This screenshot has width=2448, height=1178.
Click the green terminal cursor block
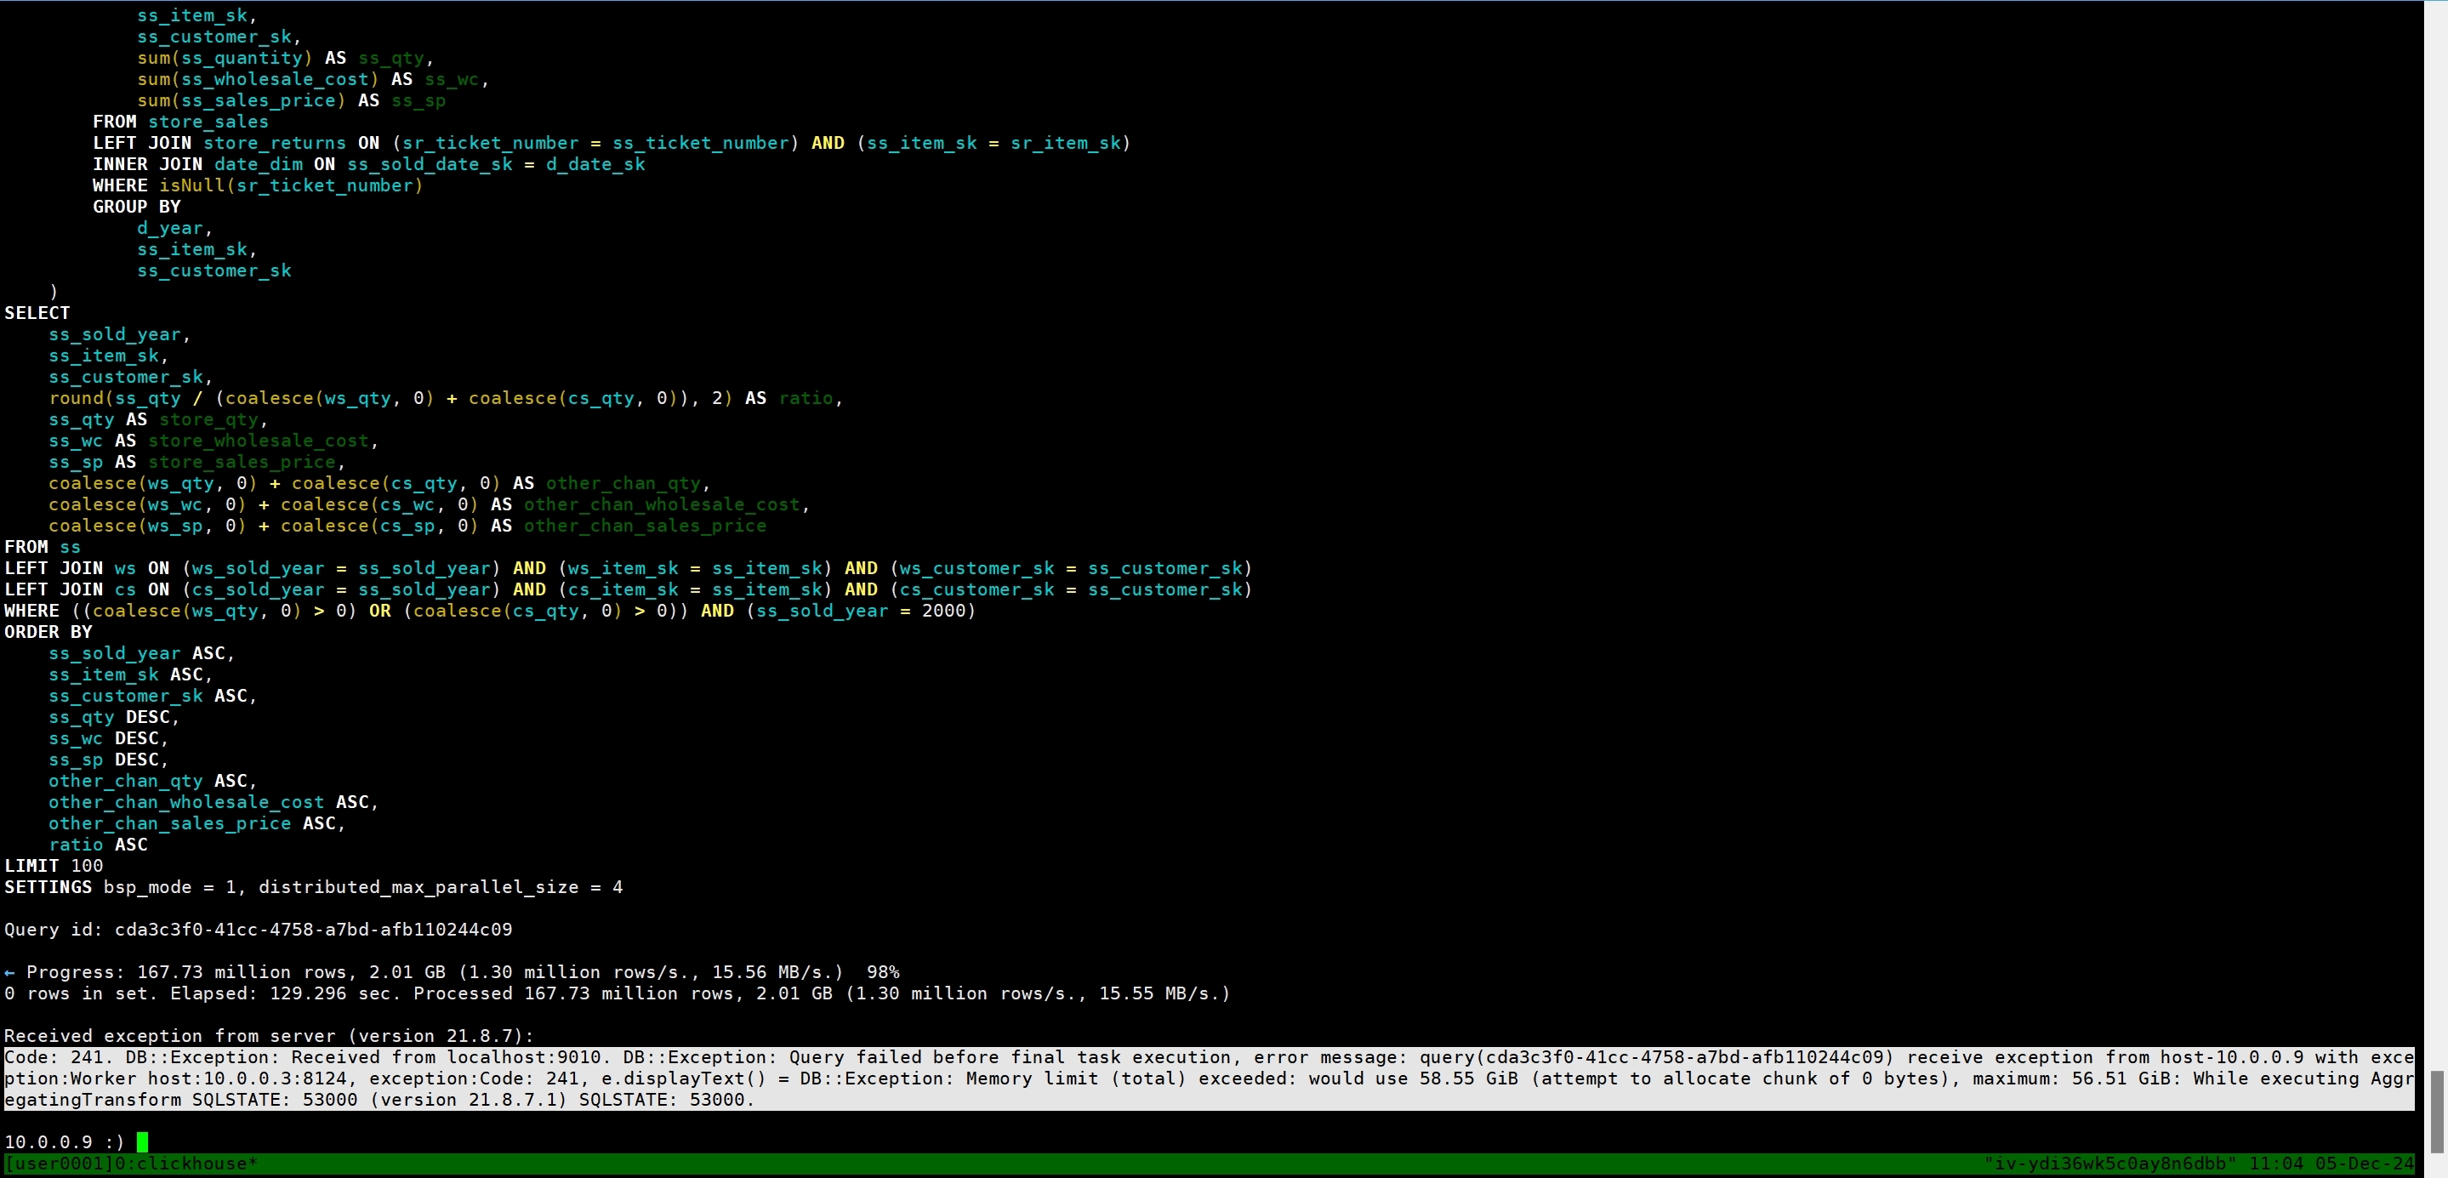[143, 1142]
